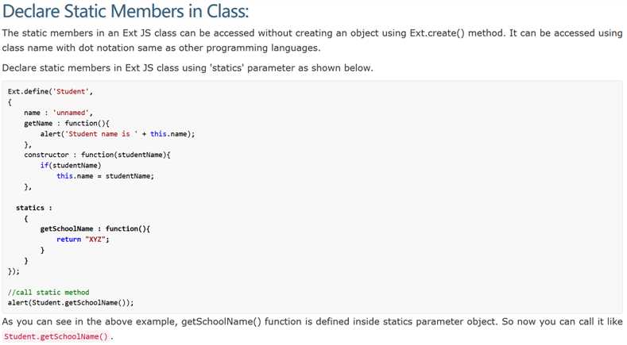
Task: Click the 'statics :' line in code
Action: [x=34, y=208]
